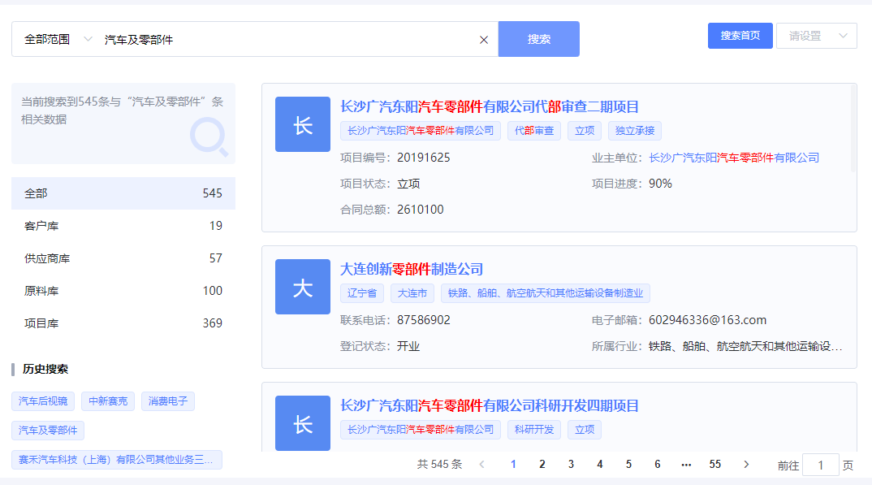Select page 4 in pagination

(x=600, y=465)
